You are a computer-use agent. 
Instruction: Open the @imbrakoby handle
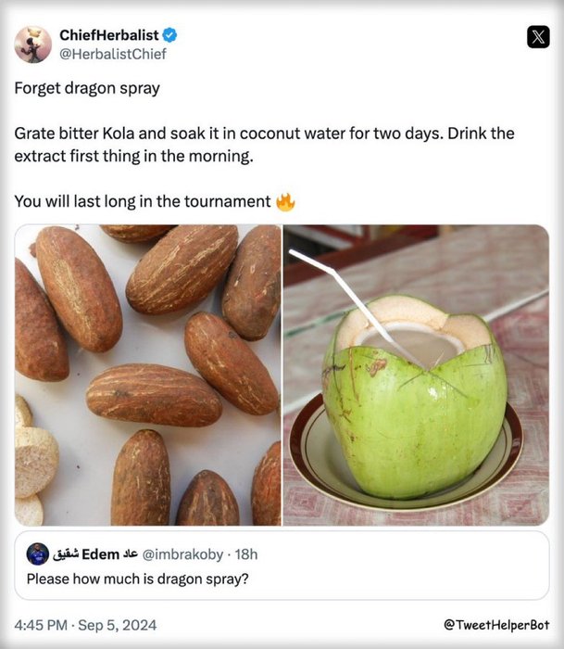[182, 554]
